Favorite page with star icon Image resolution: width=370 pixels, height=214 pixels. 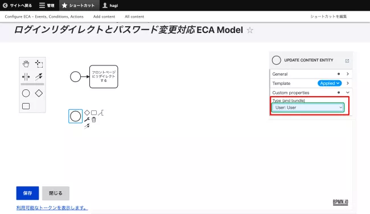(250, 30)
